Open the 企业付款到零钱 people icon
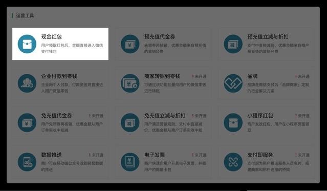Image resolution: width=327 pixels, height=191 pixels. 27,83
